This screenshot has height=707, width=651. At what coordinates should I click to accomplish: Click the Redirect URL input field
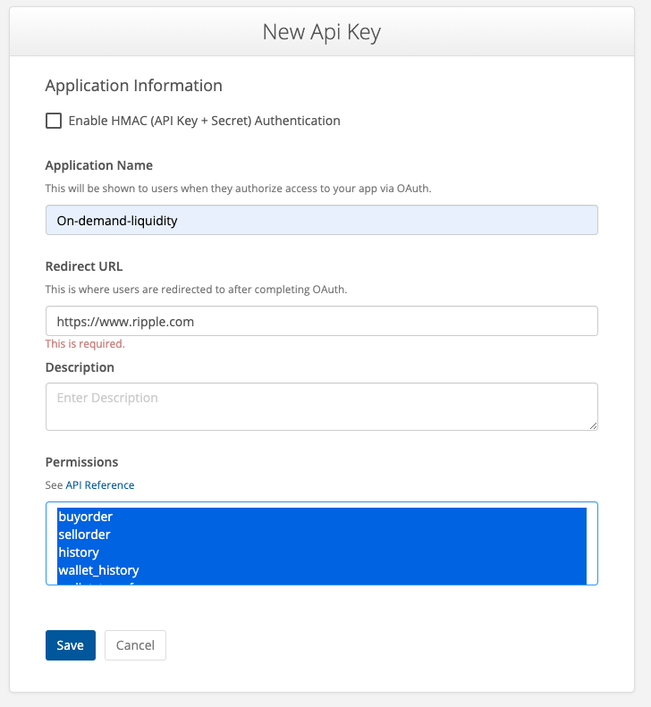321,321
